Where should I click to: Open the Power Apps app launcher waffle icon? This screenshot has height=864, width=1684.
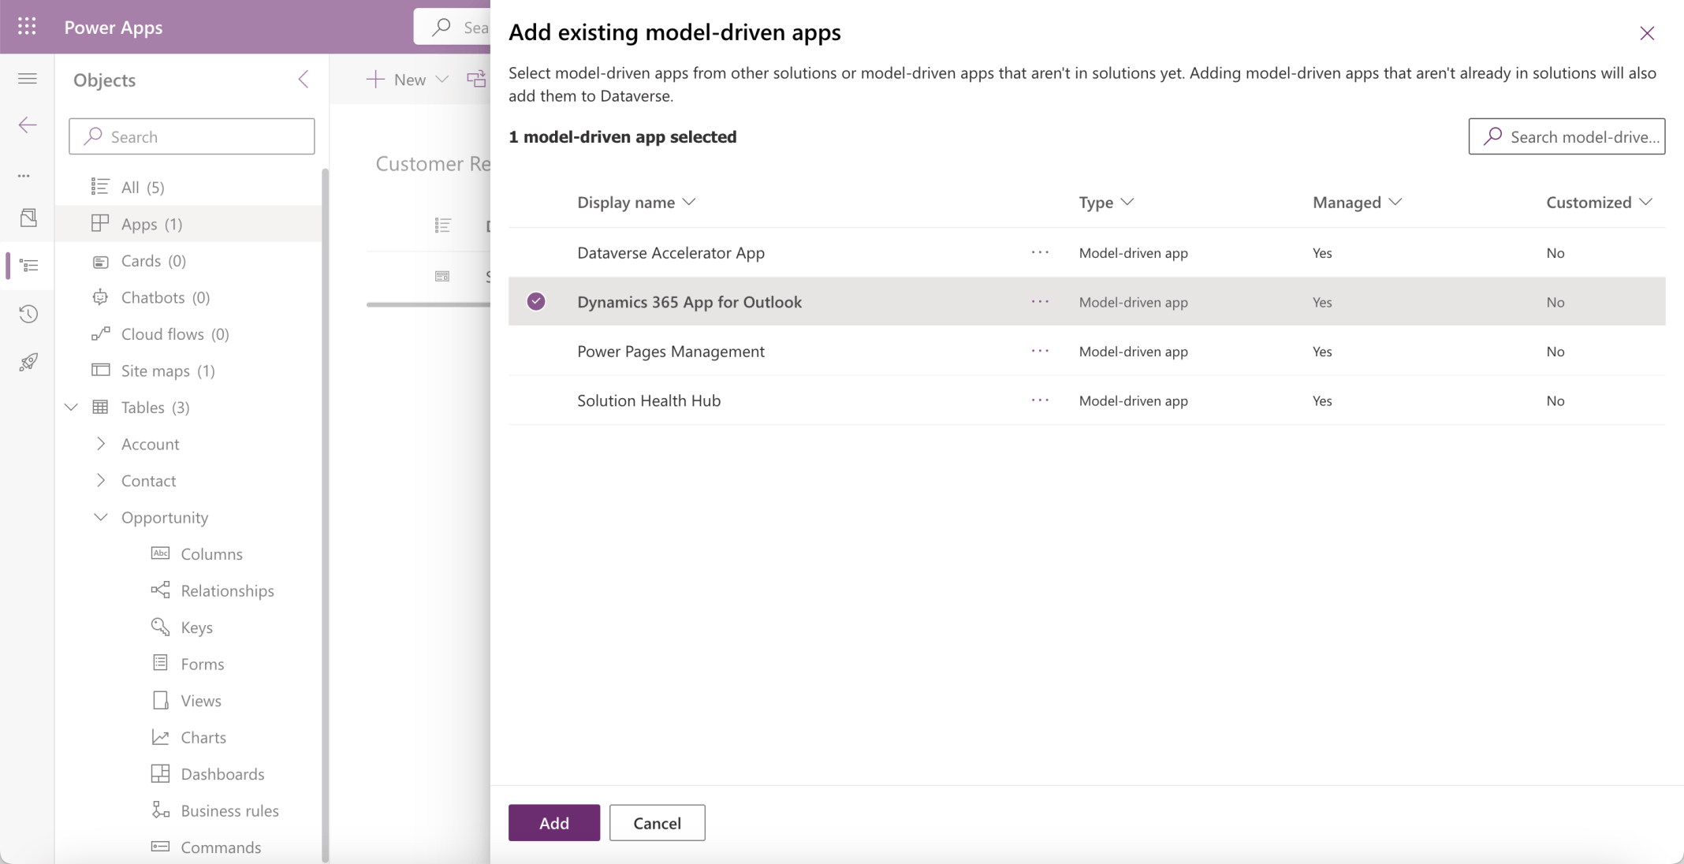point(27,26)
